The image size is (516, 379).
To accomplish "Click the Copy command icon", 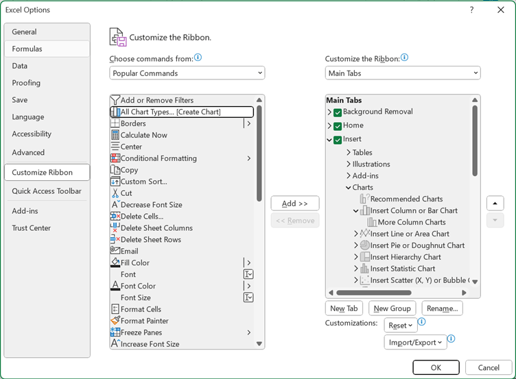I will click(x=115, y=170).
